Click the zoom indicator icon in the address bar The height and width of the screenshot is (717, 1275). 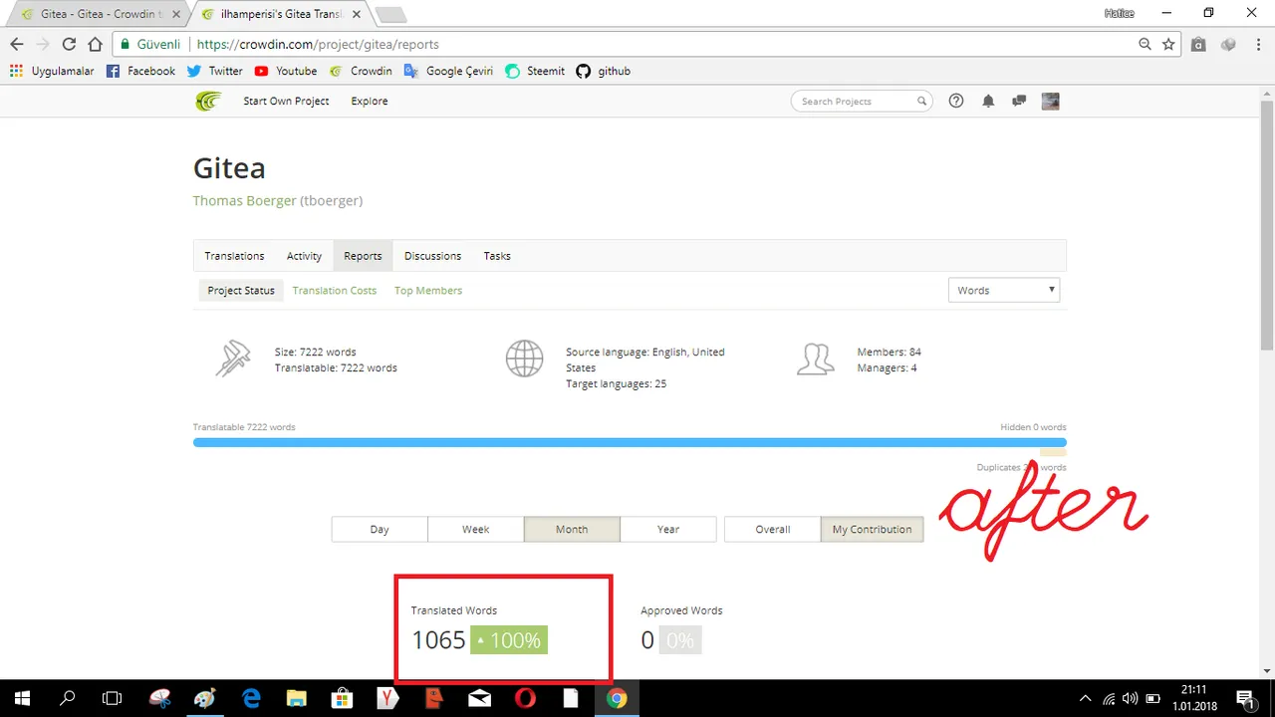pyautogui.click(x=1146, y=44)
